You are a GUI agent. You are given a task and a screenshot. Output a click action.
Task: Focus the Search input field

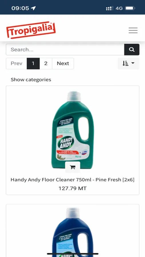(65, 49)
